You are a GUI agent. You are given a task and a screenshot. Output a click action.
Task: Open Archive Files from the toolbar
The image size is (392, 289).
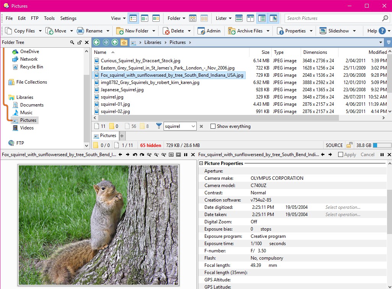(x=248, y=31)
